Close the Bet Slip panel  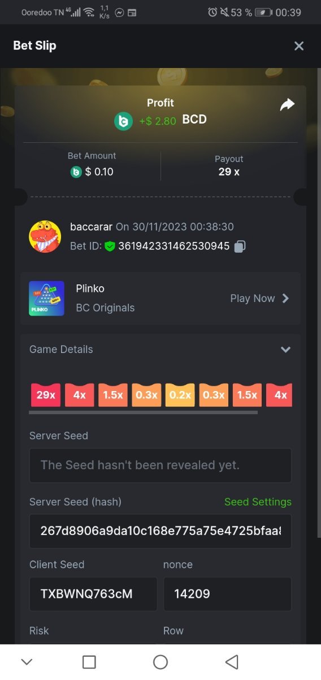click(299, 46)
